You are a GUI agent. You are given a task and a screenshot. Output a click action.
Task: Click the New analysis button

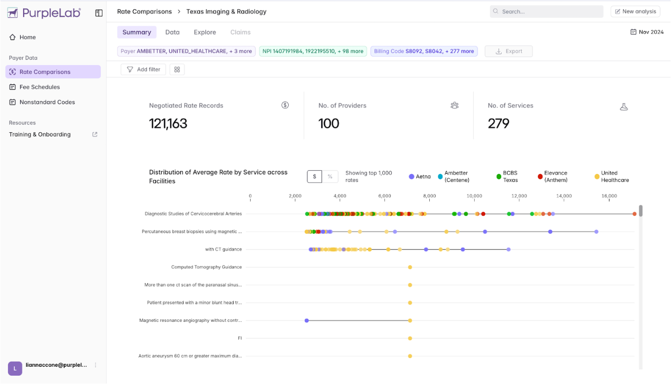[x=635, y=11]
